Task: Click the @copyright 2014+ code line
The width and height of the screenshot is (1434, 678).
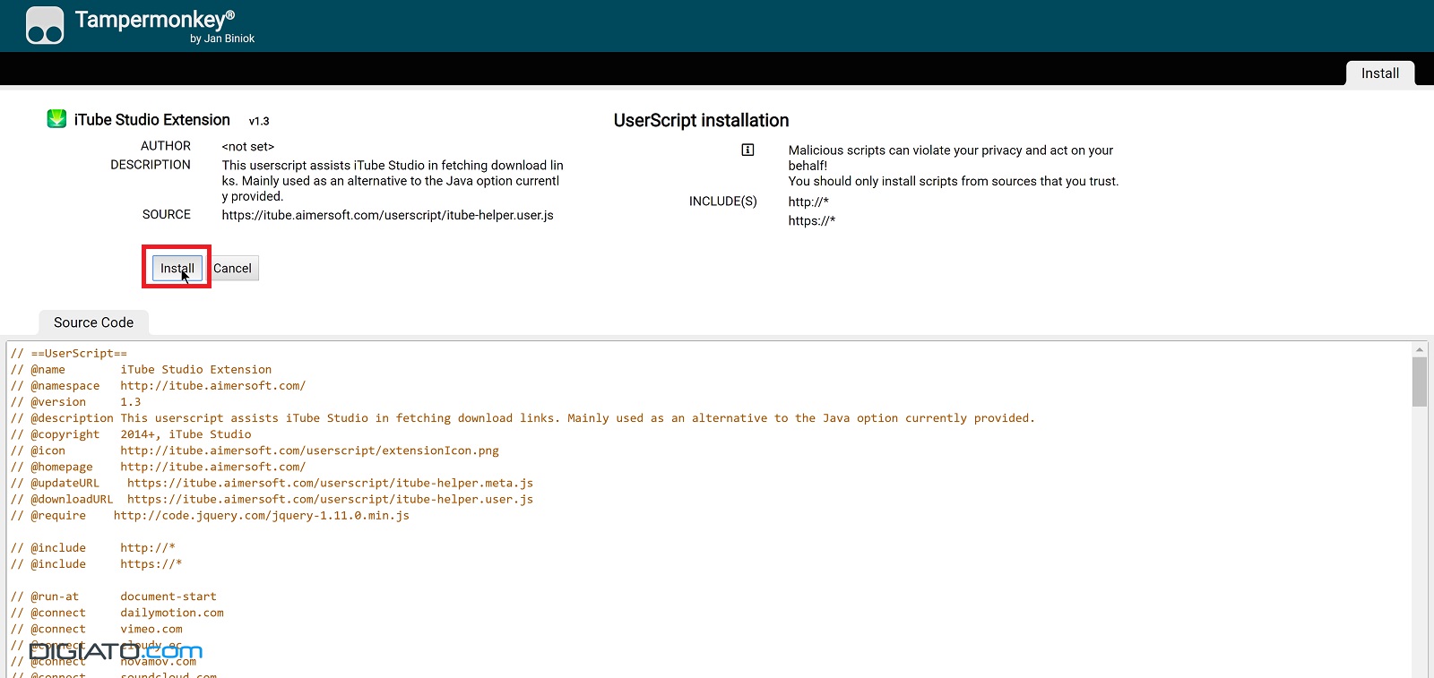Action: (131, 433)
